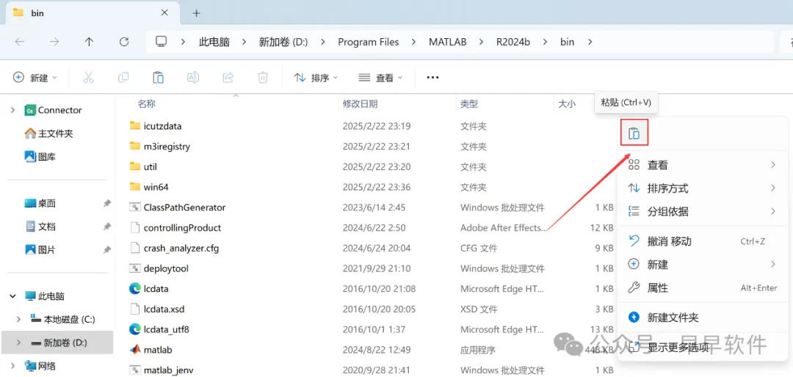Image resolution: width=793 pixels, height=377 pixels.
Task: Click the Rename toolbar icon
Action: [x=193, y=77]
